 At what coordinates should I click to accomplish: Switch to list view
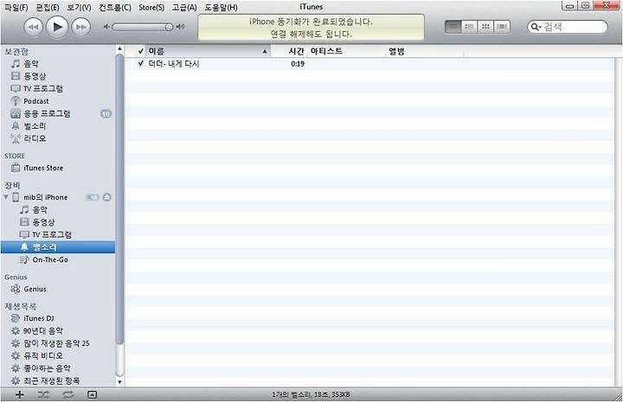pyautogui.click(x=453, y=27)
